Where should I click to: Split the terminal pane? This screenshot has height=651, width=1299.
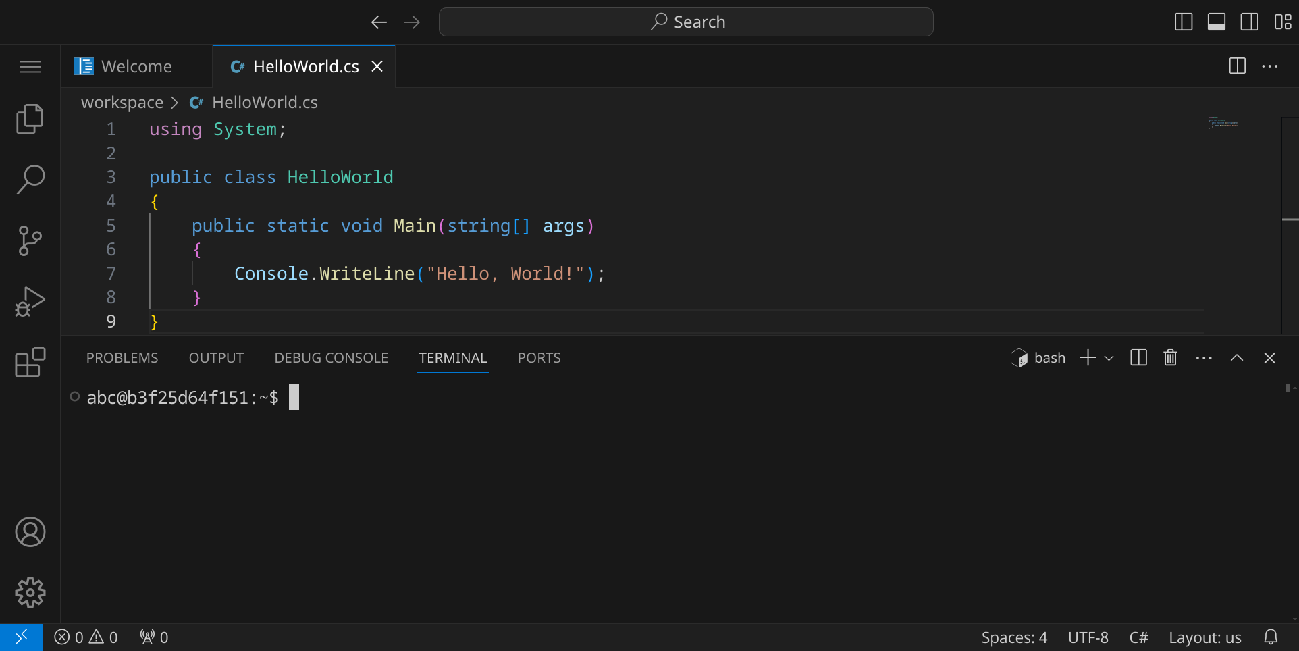pos(1138,358)
